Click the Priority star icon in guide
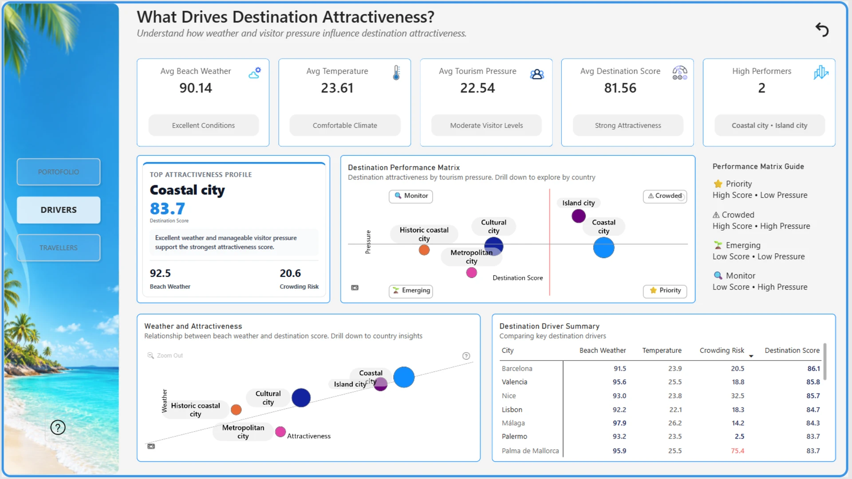852x479 pixels. (718, 184)
